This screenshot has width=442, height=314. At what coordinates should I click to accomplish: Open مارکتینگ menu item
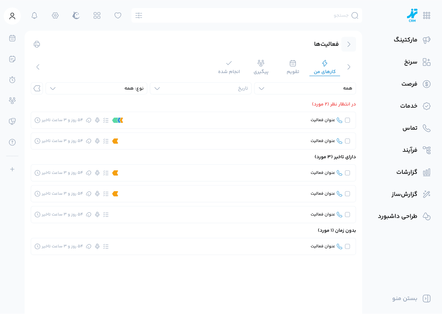(412, 40)
